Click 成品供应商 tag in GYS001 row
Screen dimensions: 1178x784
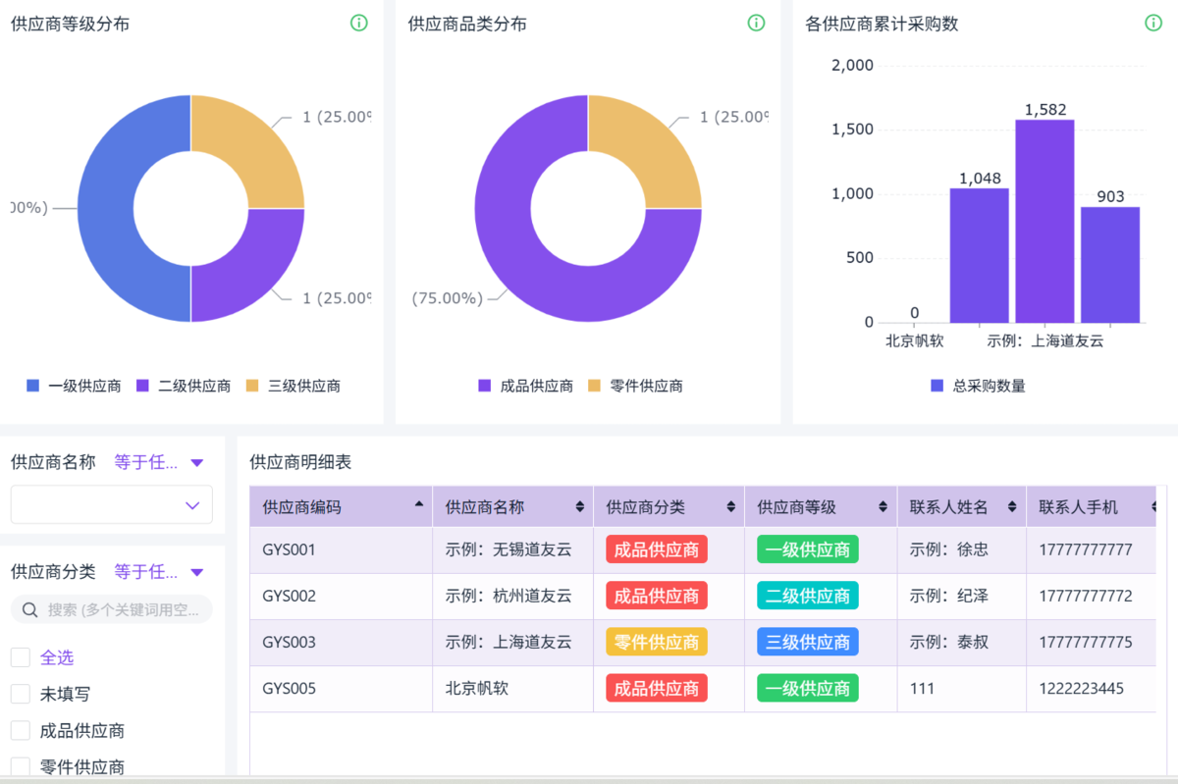tap(656, 549)
